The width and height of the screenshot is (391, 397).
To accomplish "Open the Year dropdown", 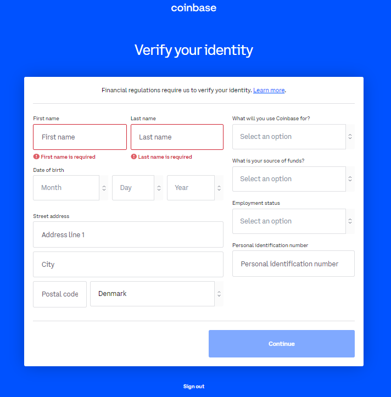I will (195, 188).
